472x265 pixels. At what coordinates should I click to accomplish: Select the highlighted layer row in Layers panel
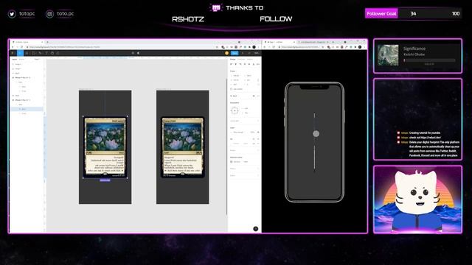tap(27, 109)
